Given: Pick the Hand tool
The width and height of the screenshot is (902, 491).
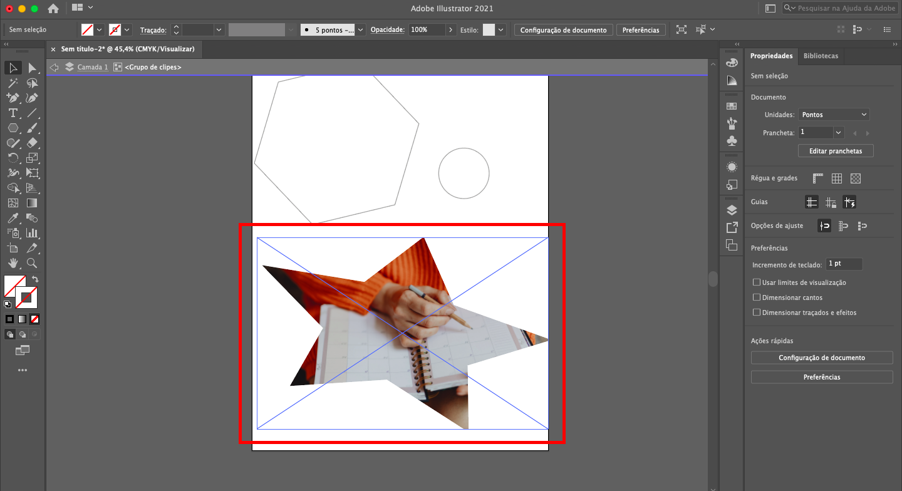Looking at the screenshot, I should click(13, 263).
